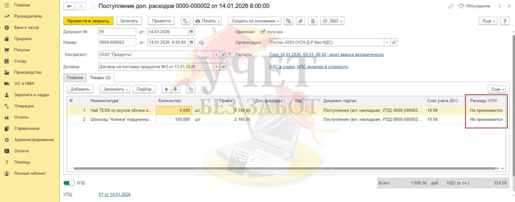Open top Еще menu beside help button
The height and width of the screenshot is (202, 515).
coord(488,21)
